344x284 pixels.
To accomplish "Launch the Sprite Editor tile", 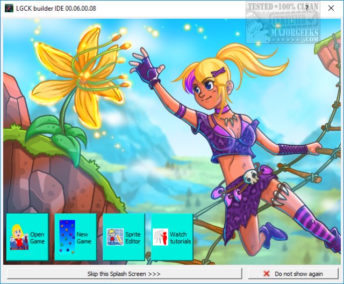I will (124, 237).
